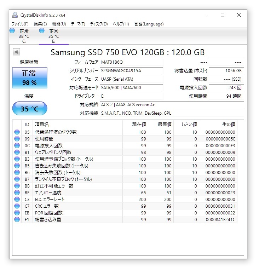Select the C: drive status orb
259x276 pixels.
pos(12,31)
